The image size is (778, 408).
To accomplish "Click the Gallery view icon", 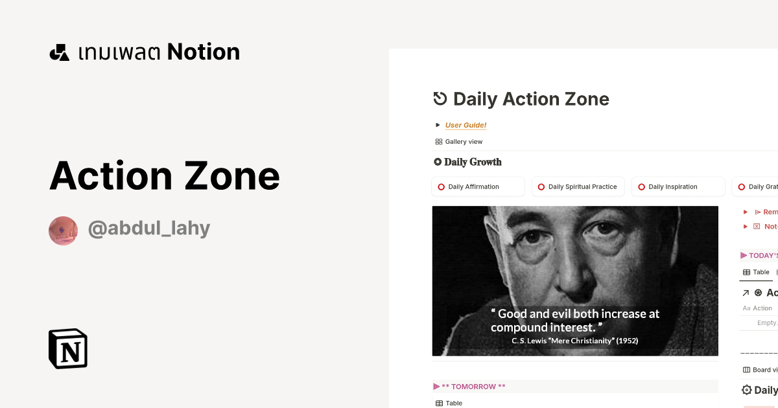I will [x=438, y=141].
